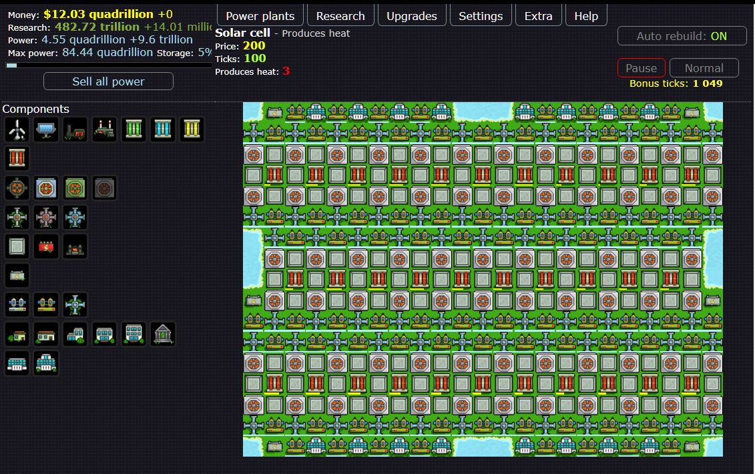This screenshot has height=474, width=755.
Task: Open the Help tab
Action: point(586,16)
